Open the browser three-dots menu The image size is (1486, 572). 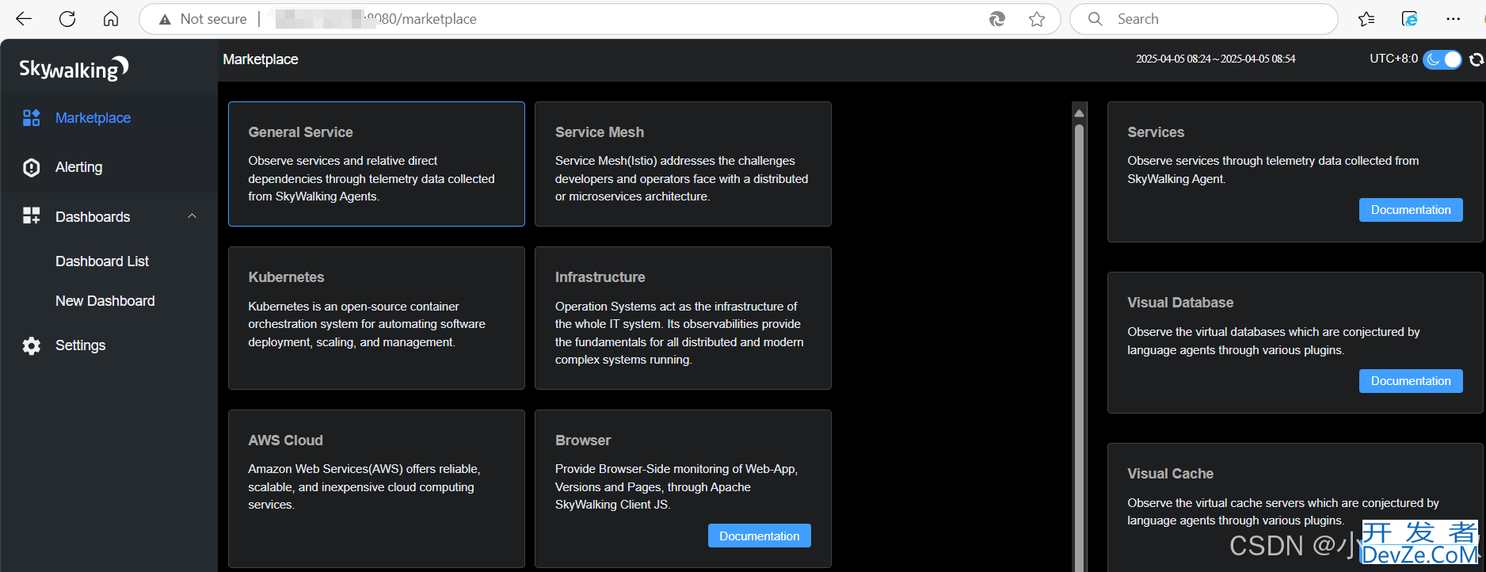point(1453,19)
